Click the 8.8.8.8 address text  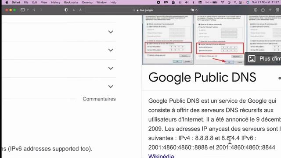pos(204,138)
